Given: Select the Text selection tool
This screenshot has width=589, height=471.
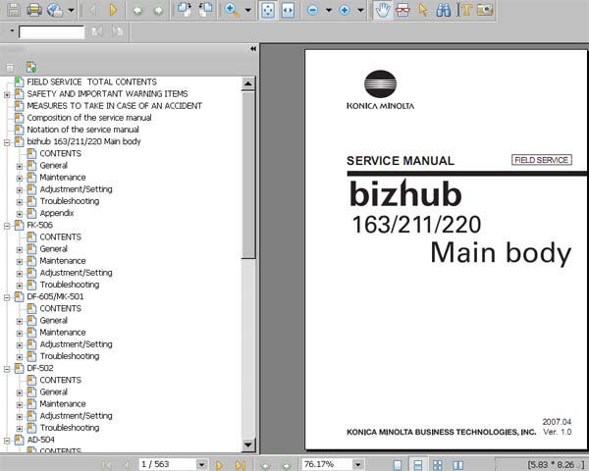Looking at the screenshot, I should (x=464, y=10).
